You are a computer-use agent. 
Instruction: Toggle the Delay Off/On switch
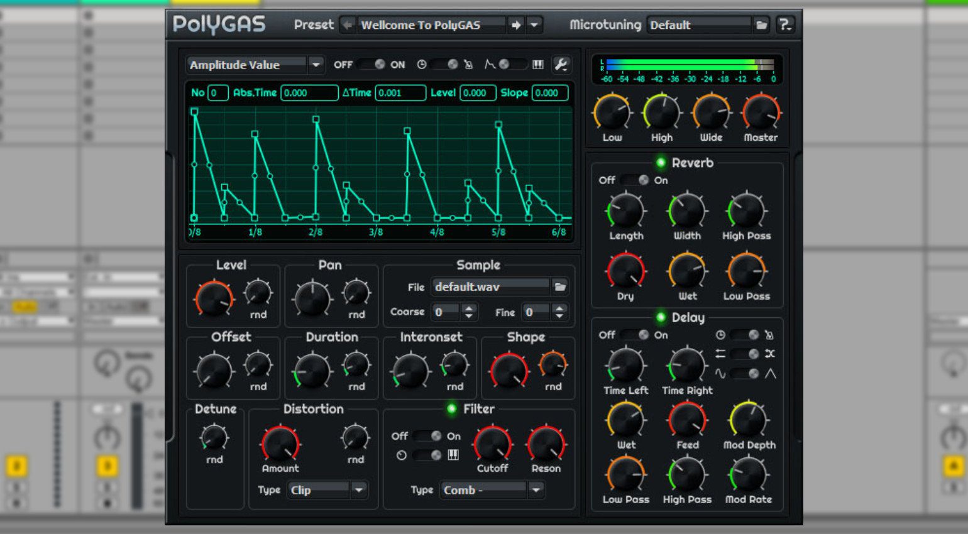point(635,335)
